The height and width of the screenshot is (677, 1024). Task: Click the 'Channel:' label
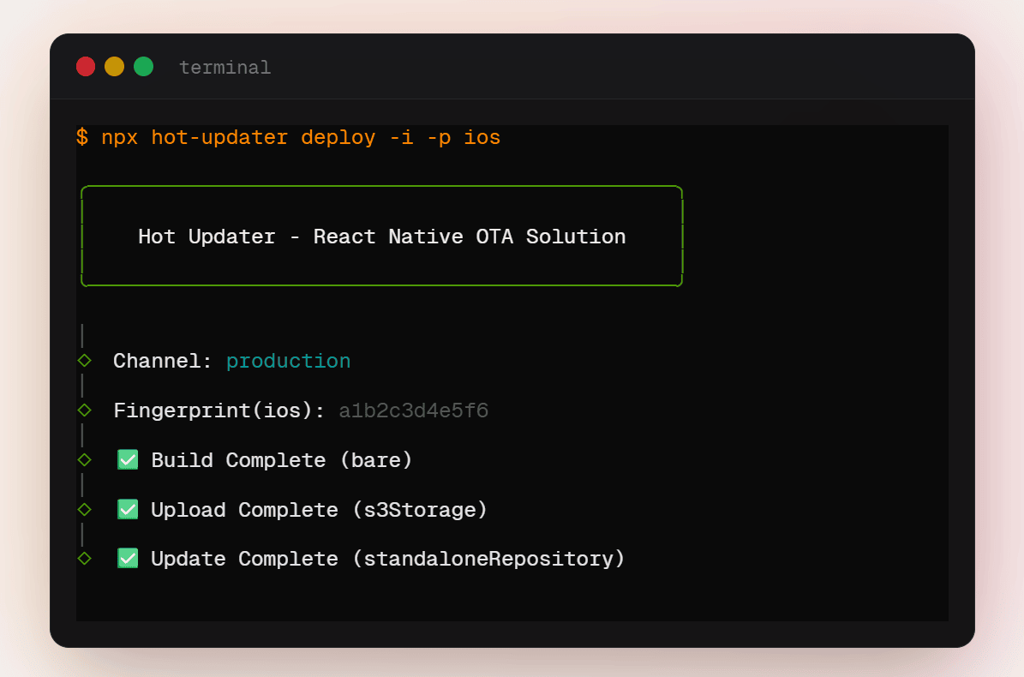163,361
